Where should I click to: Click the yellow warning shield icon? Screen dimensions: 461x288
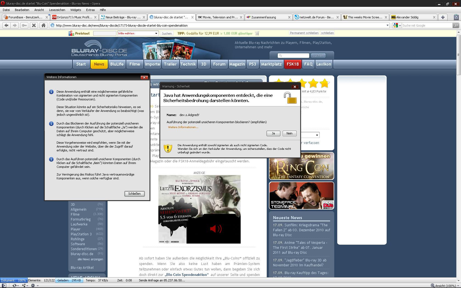[168, 148]
